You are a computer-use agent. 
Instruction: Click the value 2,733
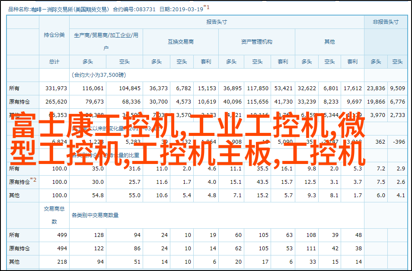click(398, 115)
